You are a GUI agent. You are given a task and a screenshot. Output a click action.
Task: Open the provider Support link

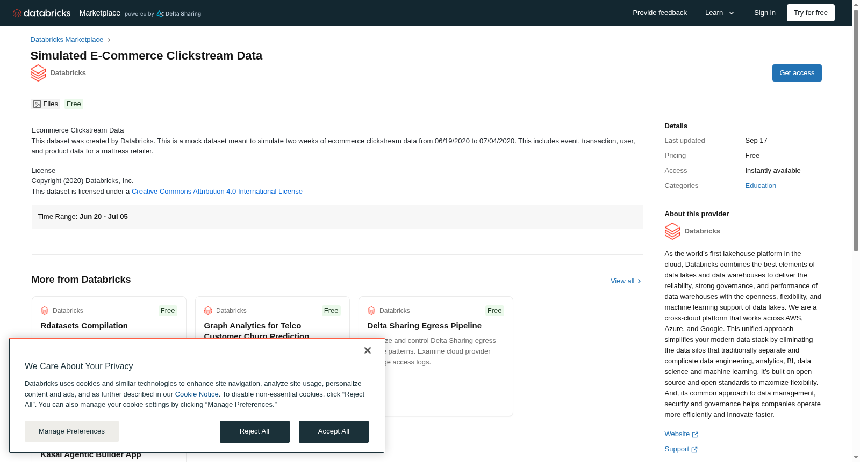(x=677, y=449)
